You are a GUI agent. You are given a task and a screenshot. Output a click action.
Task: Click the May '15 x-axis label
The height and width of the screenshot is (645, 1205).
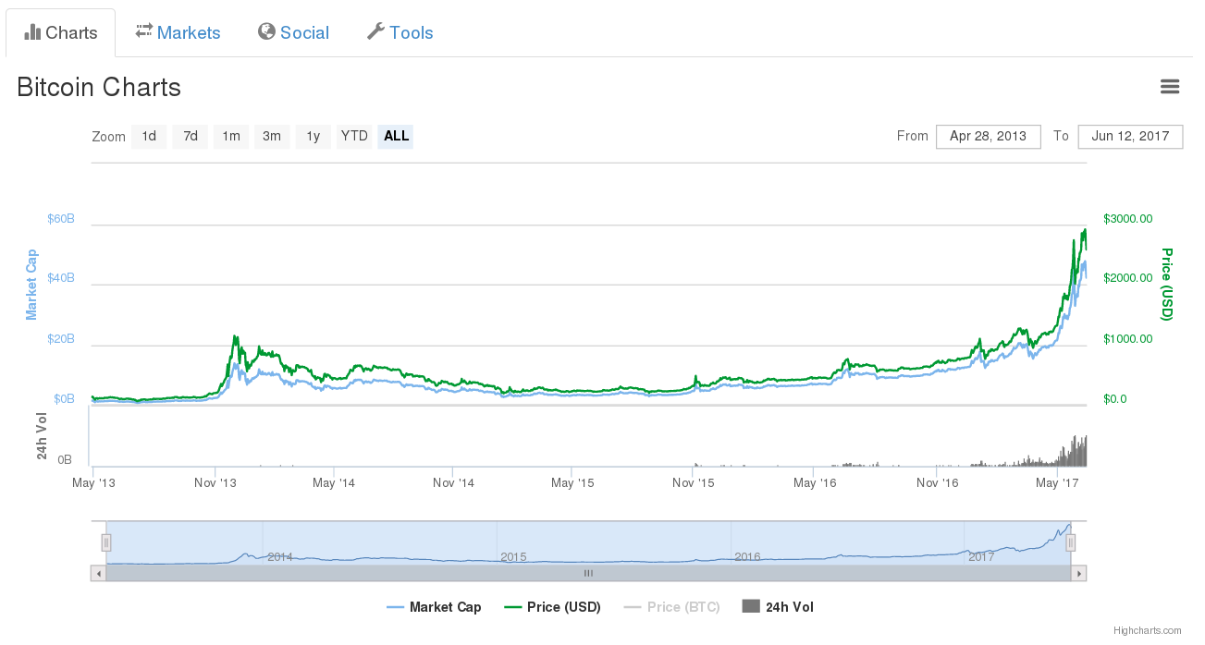pyautogui.click(x=573, y=483)
